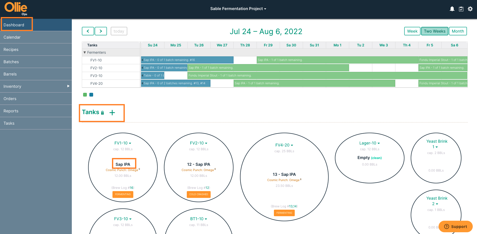Click Empty (clean) status in Lager-10
Screen dimensions: 477x234
pyautogui.click(x=370, y=158)
